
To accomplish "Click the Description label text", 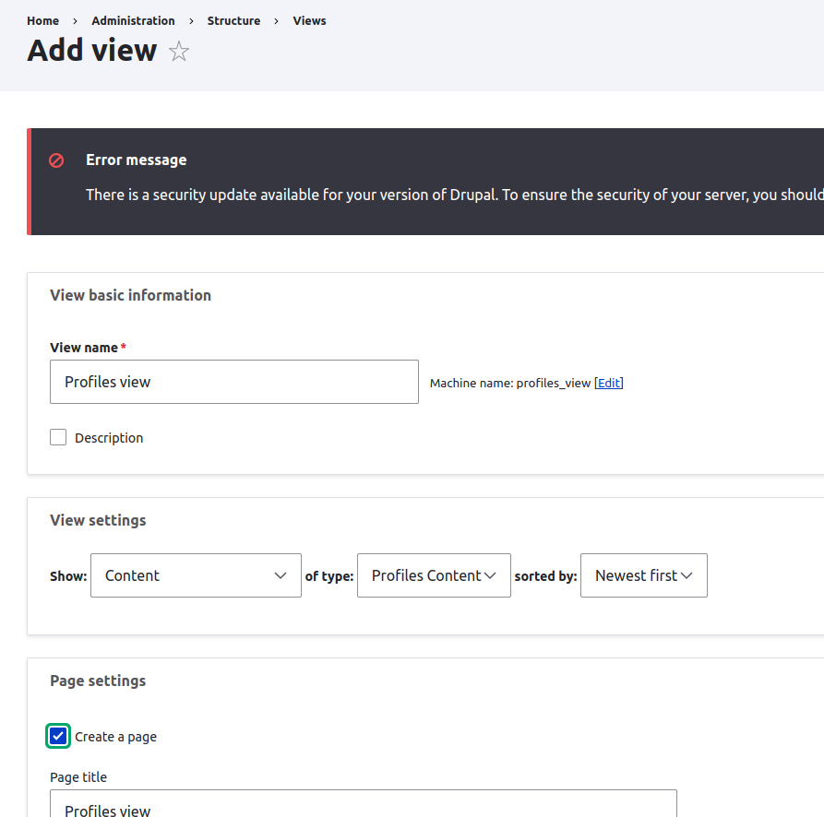I will (109, 438).
